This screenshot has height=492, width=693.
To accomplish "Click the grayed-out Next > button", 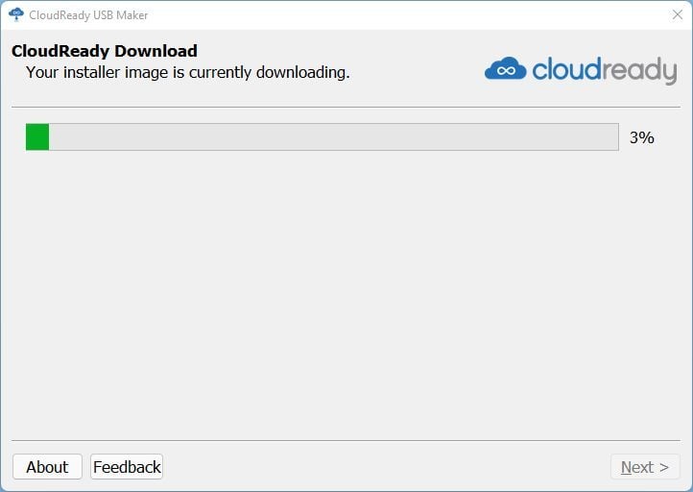I will [x=645, y=467].
